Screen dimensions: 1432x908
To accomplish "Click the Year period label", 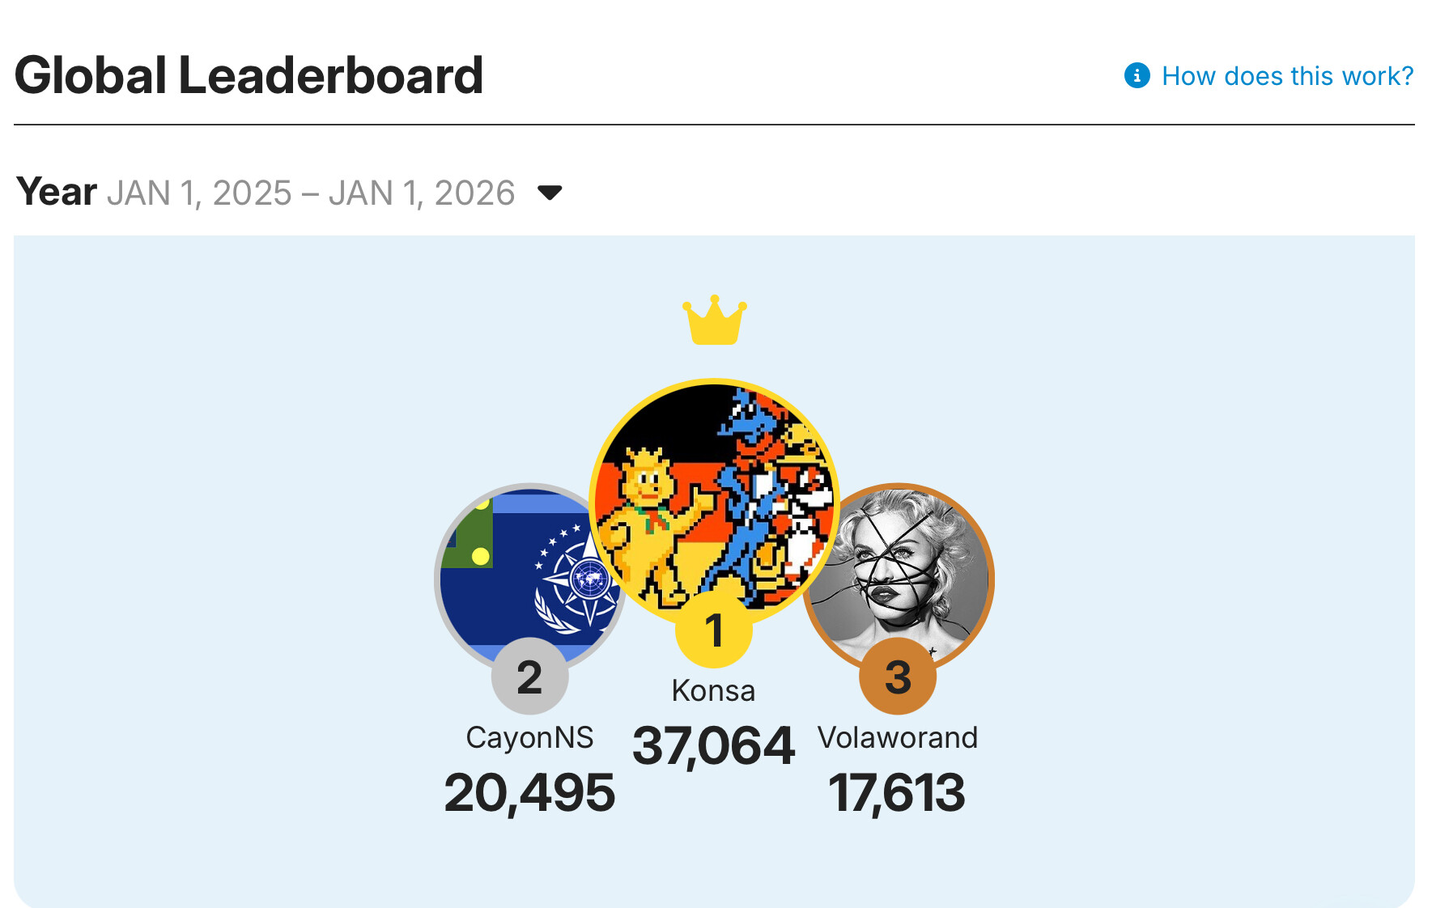I will (x=57, y=193).
